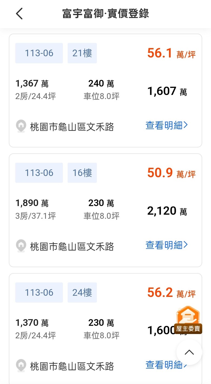Screen dimensions: 211x384
Task: Tap location pin icon in 21樓 listing
Action: tap(21, 126)
